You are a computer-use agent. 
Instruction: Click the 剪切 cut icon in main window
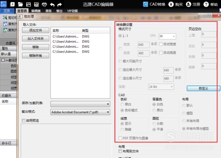(5, 18)
